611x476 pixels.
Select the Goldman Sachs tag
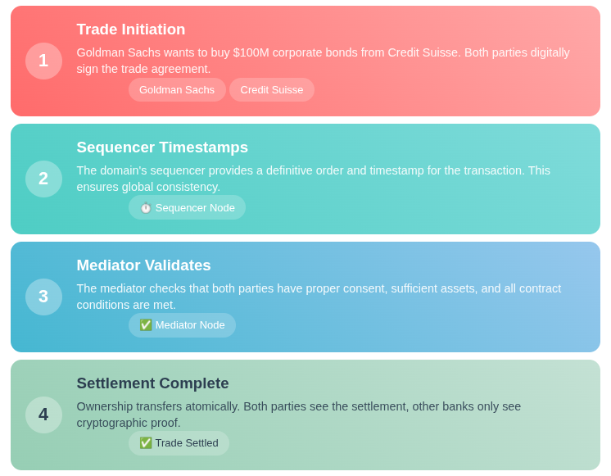[177, 90]
